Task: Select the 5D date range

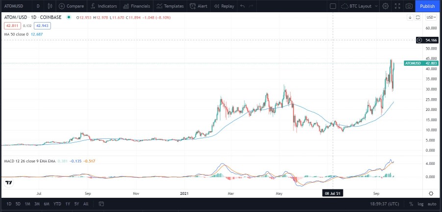Action: coord(18,204)
